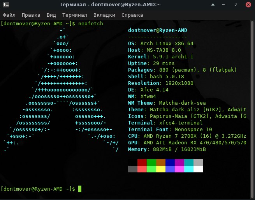Click the dark gray color block
This screenshot has height=200, width=255.
[x=133, y=169]
